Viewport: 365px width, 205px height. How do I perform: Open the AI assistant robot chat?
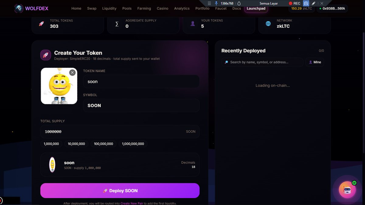[347, 190]
